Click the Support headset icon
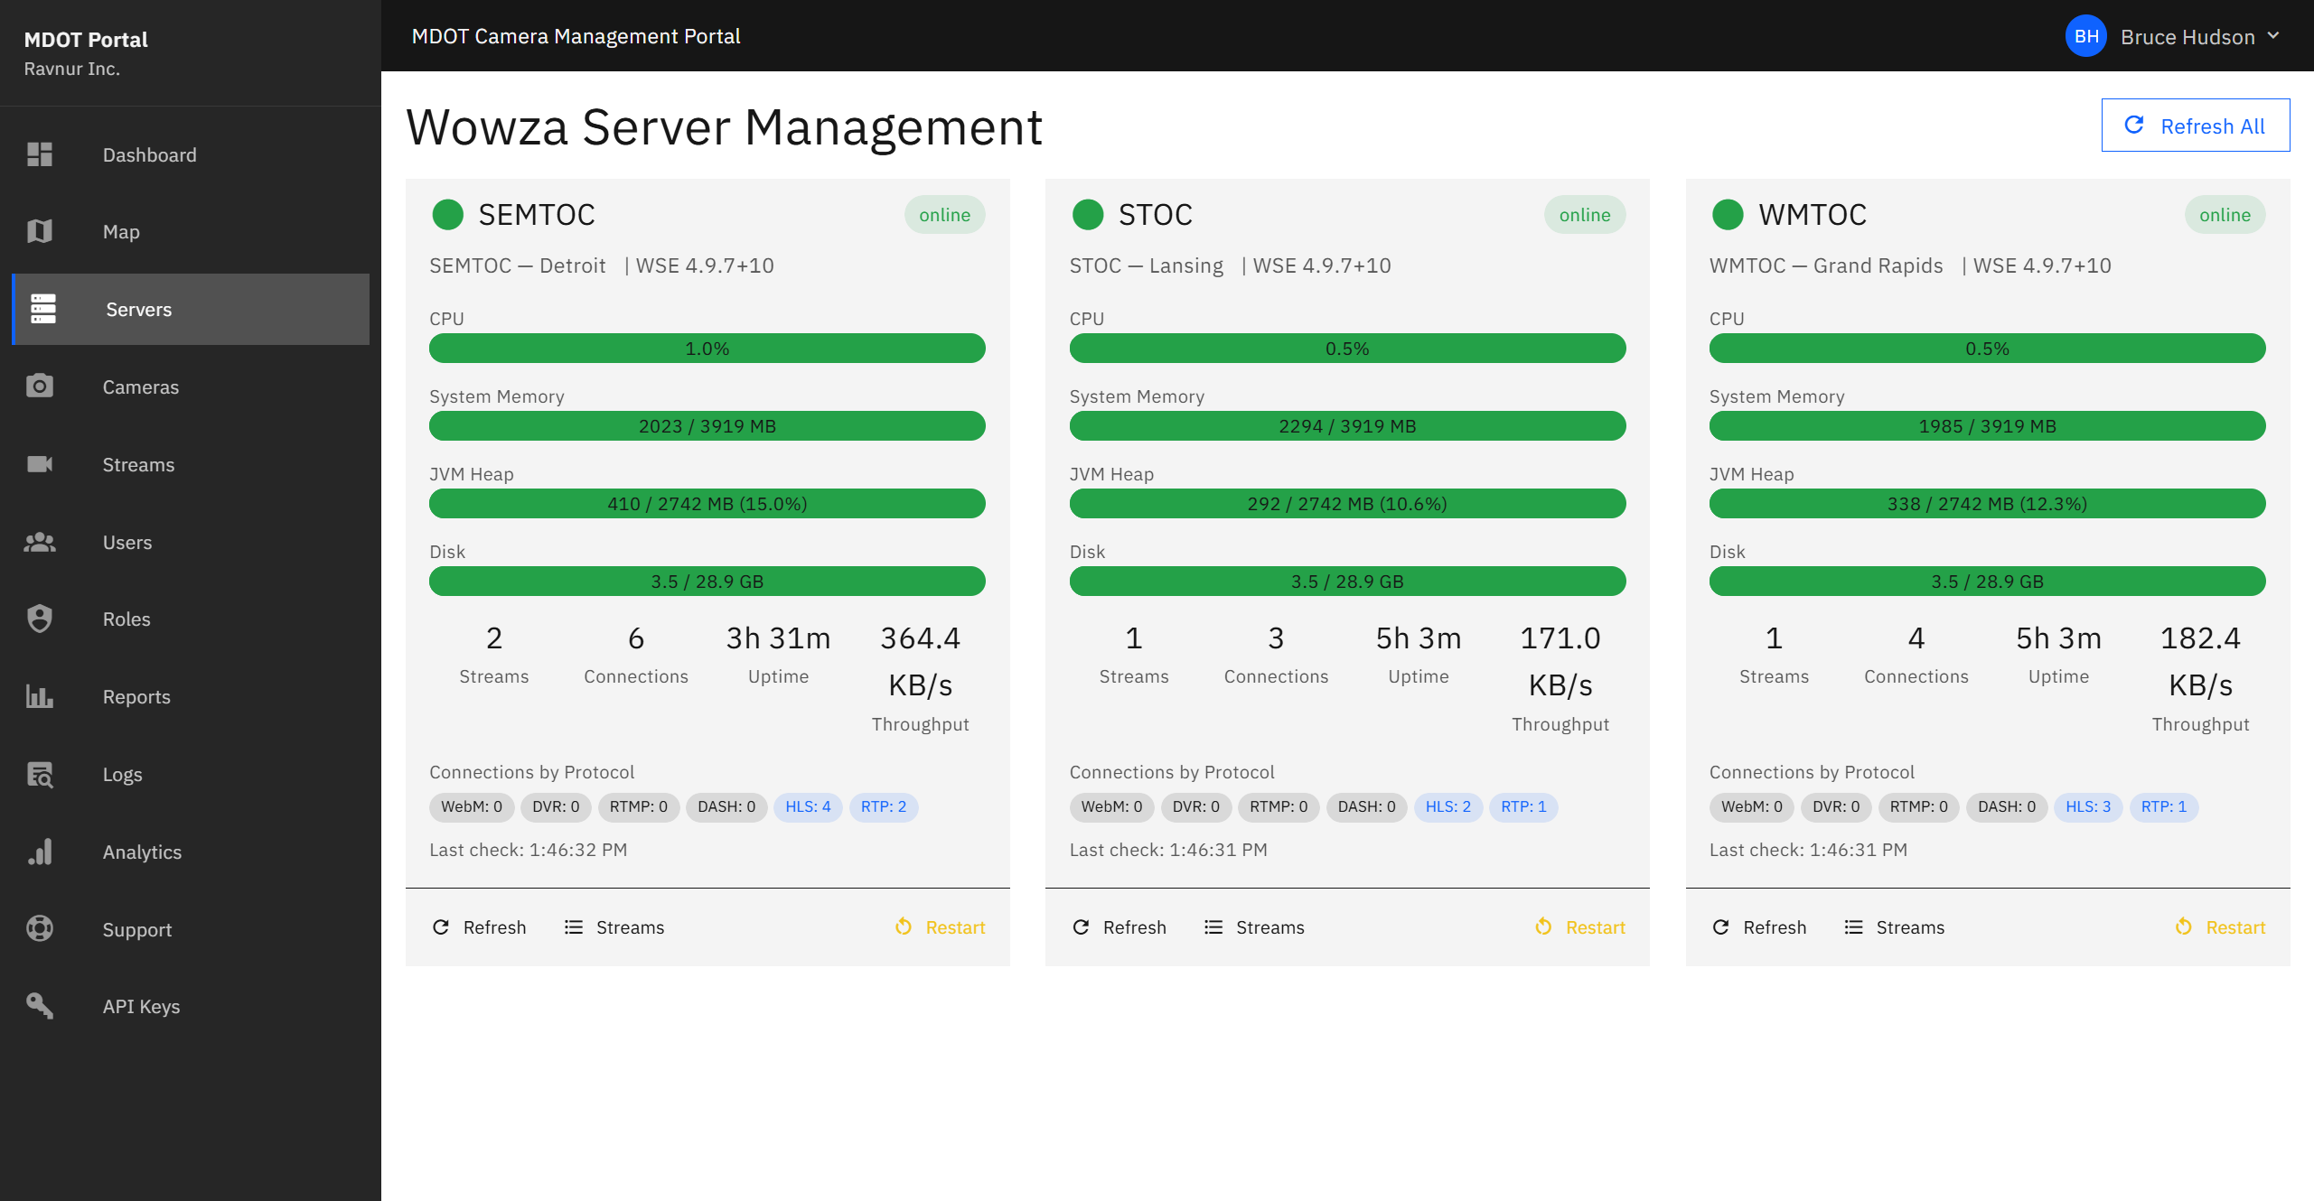This screenshot has width=2314, height=1201. tap(41, 928)
